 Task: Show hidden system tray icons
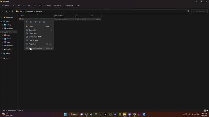click(x=184, y=114)
